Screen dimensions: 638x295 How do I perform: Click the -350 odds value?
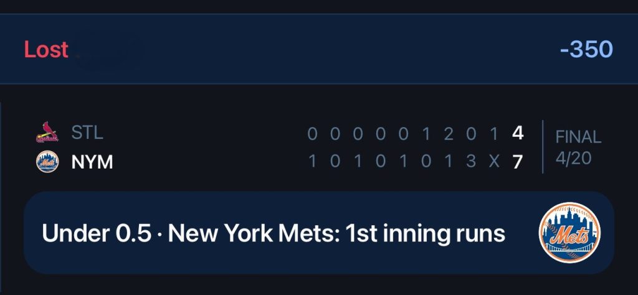(x=586, y=50)
